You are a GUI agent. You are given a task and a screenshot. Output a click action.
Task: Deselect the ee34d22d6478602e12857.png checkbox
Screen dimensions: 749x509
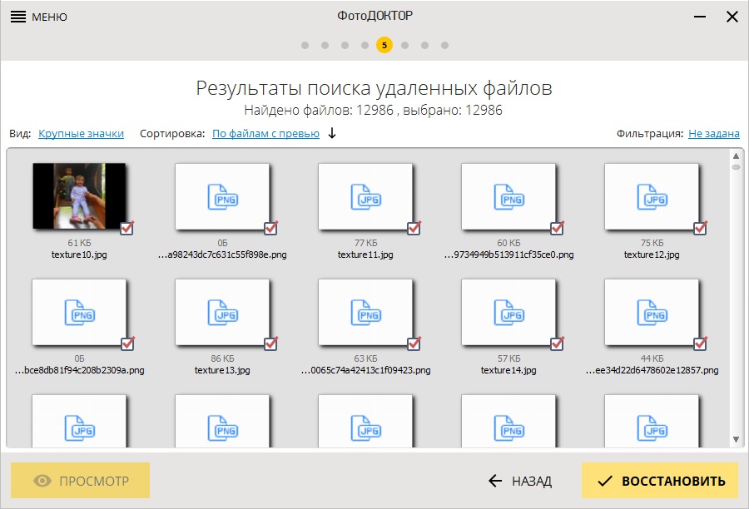[700, 343]
